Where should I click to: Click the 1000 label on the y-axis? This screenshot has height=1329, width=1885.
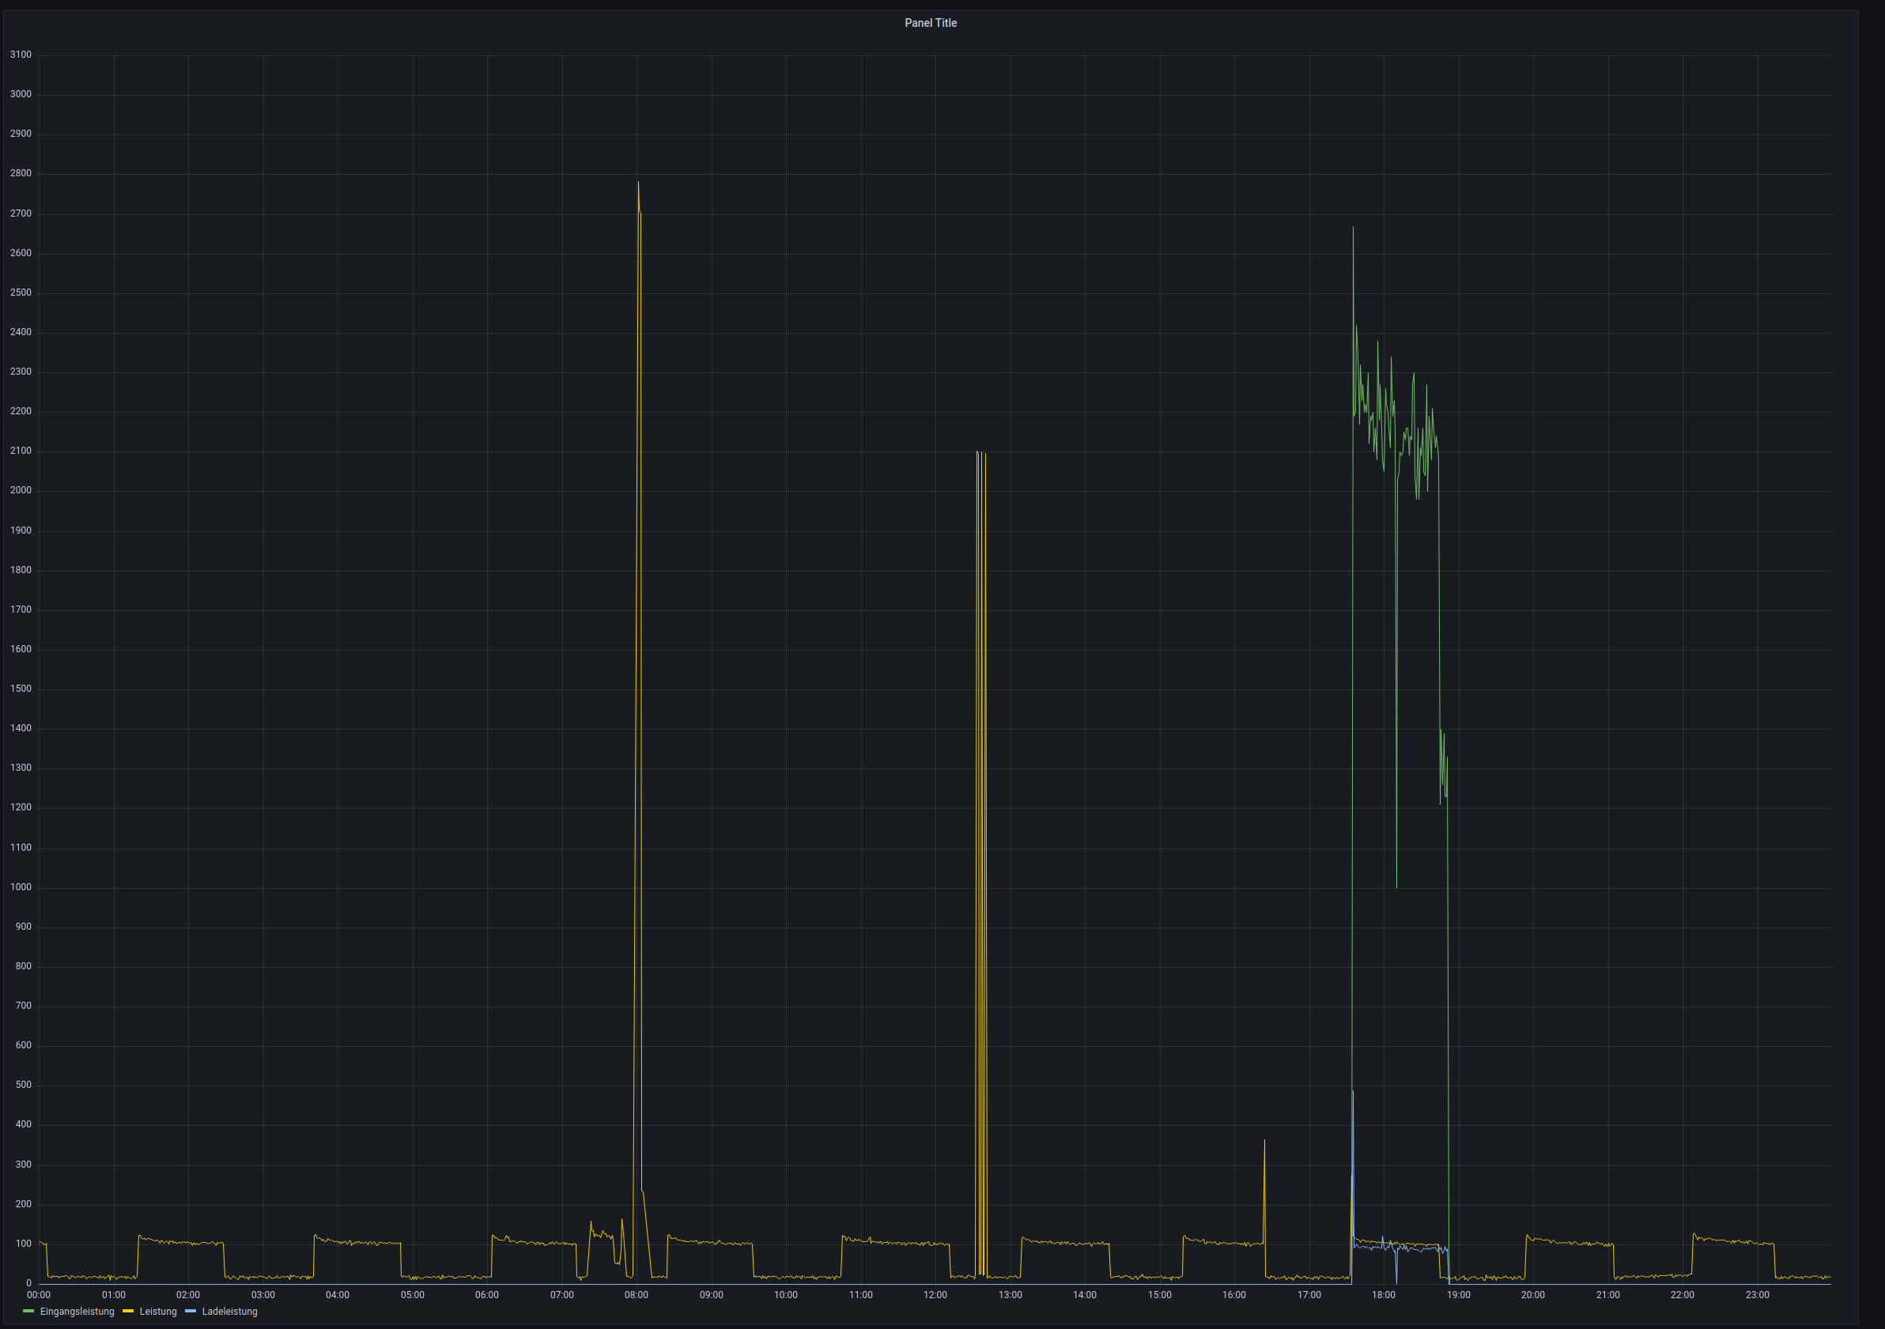(x=21, y=886)
